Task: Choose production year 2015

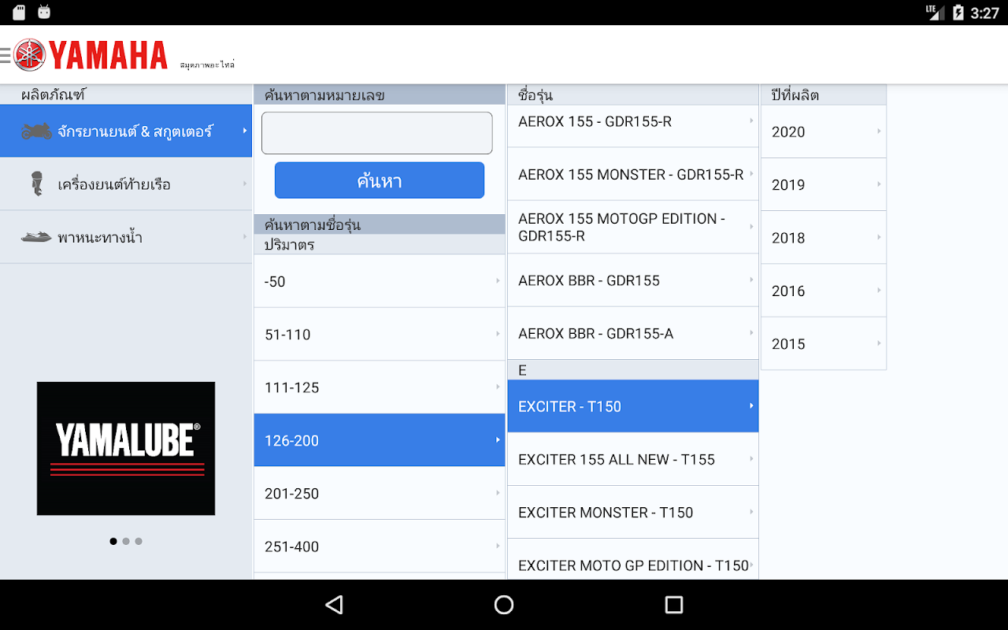Action: (824, 343)
